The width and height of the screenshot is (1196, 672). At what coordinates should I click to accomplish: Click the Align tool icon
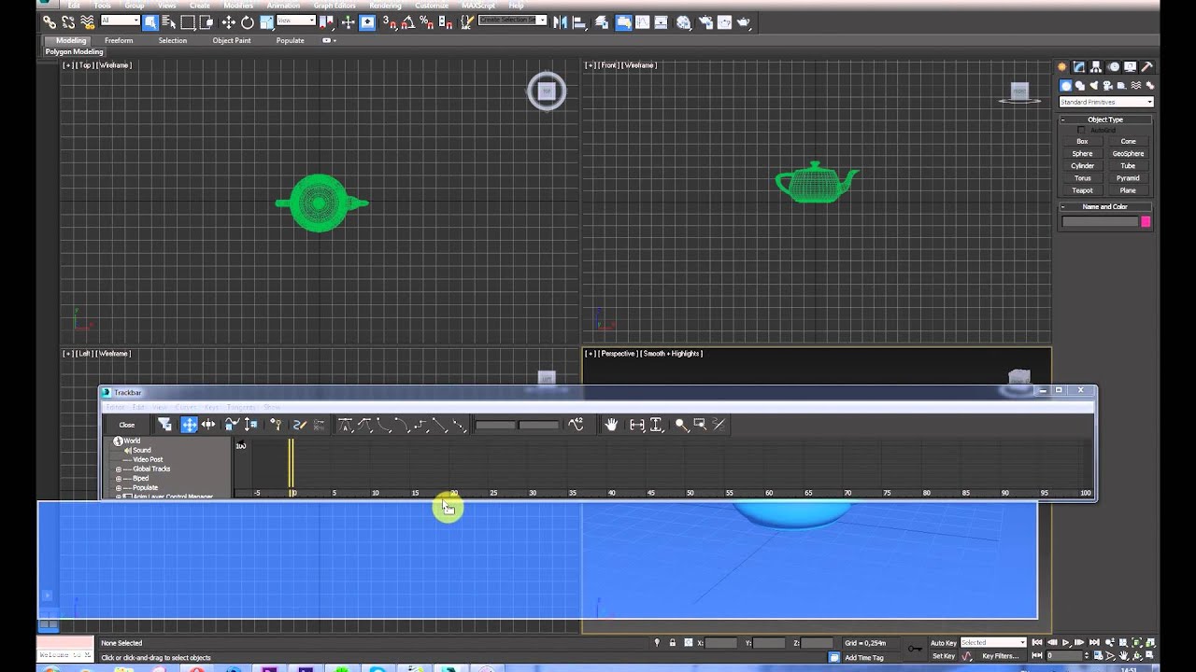(579, 21)
